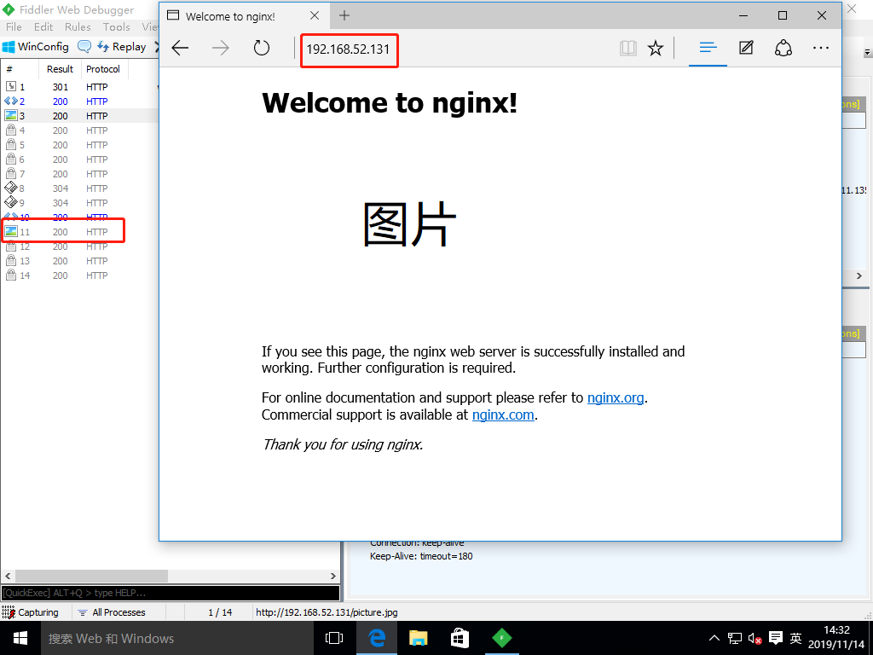Sort sessions by Result column
The height and width of the screenshot is (655, 873).
pyautogui.click(x=60, y=69)
